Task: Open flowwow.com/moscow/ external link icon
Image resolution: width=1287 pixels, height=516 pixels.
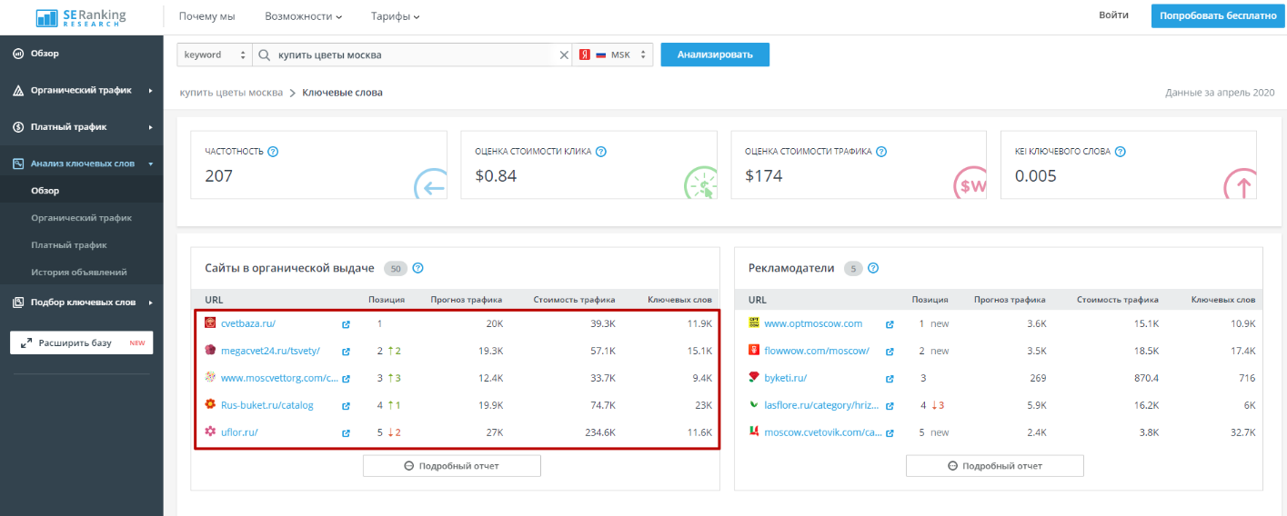Action: 890,352
